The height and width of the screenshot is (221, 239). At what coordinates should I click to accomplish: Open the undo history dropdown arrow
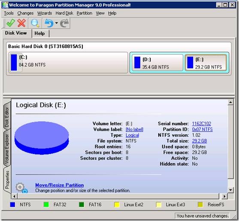point(57,23)
